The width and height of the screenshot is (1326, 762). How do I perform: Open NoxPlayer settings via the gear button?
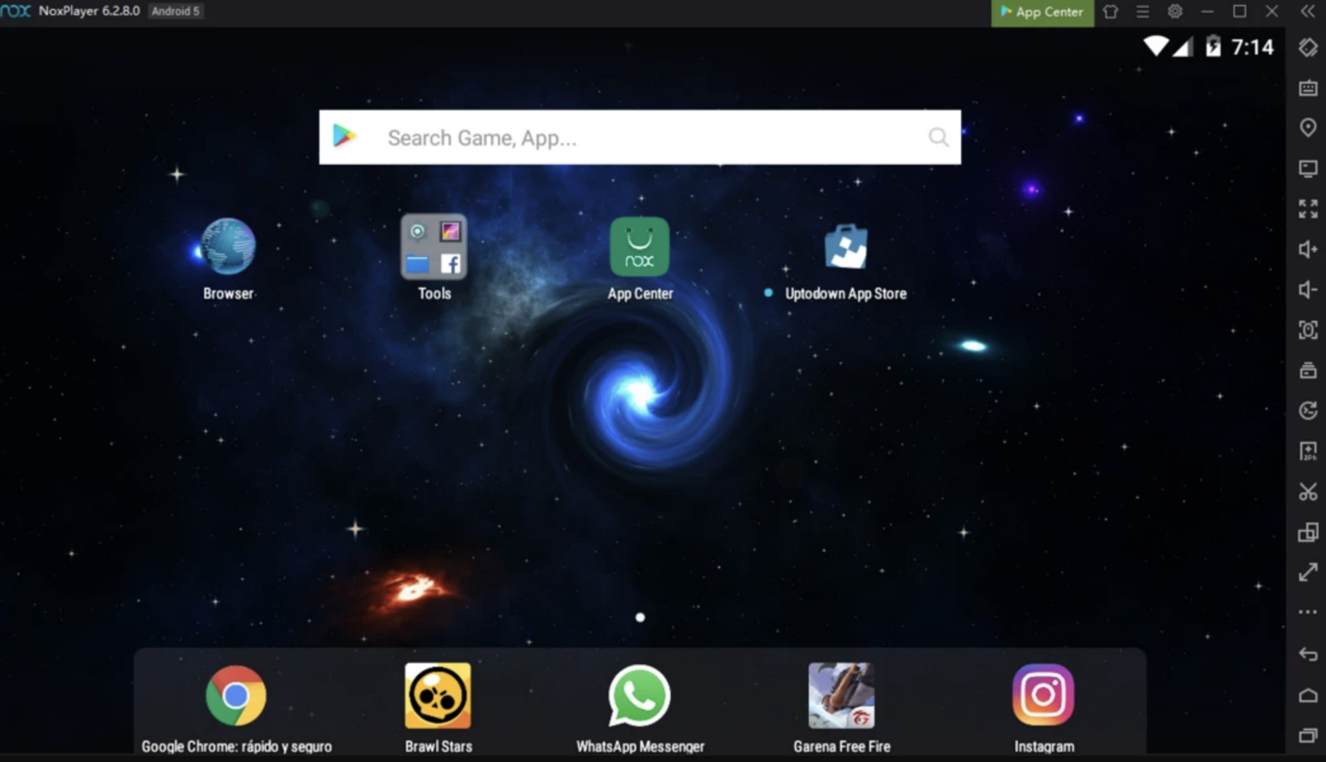click(x=1174, y=11)
